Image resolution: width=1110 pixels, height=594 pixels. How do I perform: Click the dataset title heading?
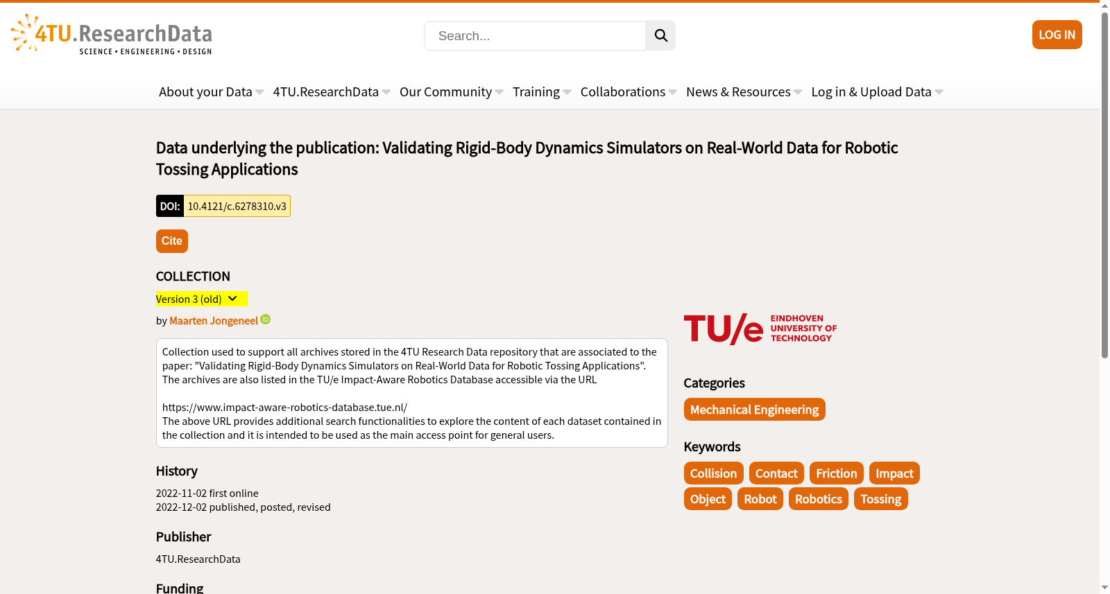(527, 159)
